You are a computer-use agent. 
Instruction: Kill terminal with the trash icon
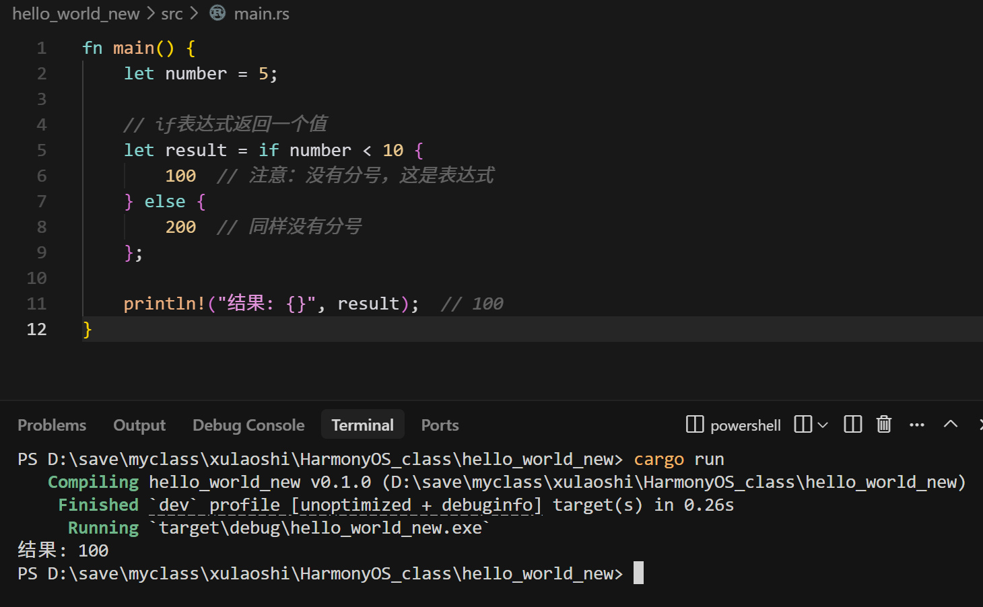pyautogui.click(x=884, y=424)
